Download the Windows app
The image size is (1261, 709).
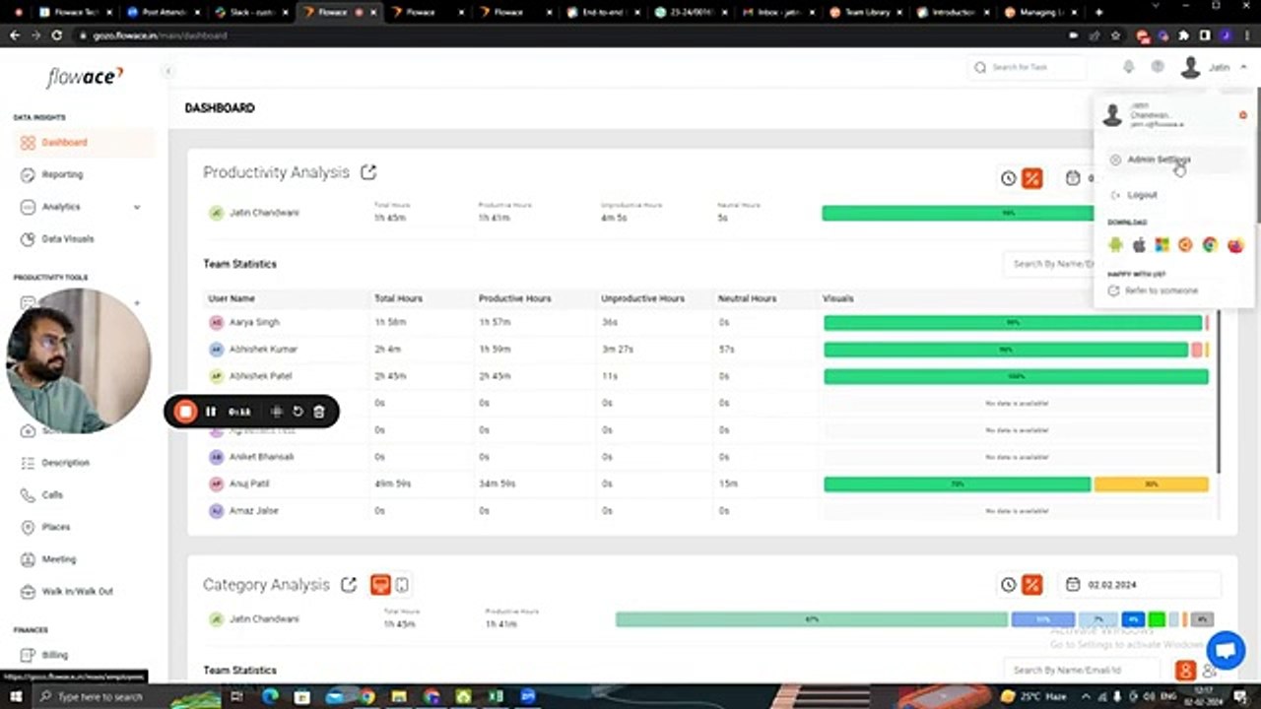coord(1162,245)
